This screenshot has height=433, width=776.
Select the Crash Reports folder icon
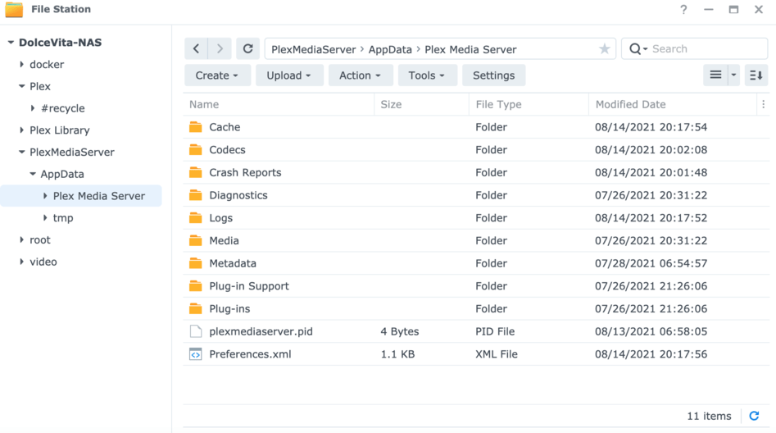196,172
